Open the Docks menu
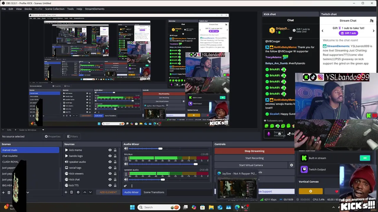This screenshot has width=378, height=212. pos(28,9)
